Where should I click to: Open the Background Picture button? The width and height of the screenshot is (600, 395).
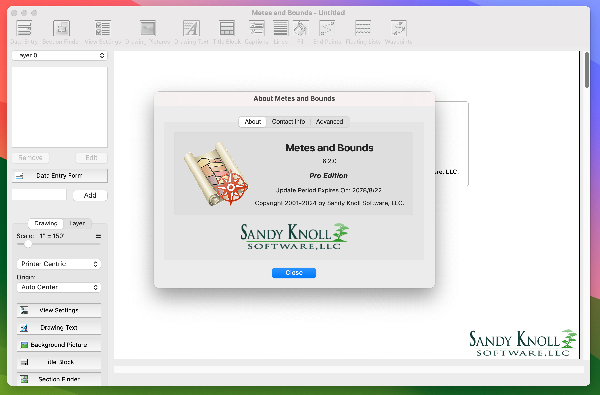pos(59,345)
